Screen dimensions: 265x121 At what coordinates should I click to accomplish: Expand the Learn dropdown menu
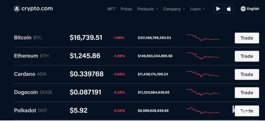[197, 9]
